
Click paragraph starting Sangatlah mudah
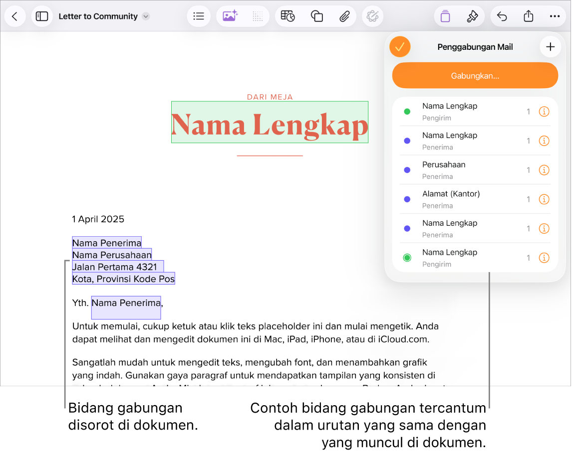point(254,369)
